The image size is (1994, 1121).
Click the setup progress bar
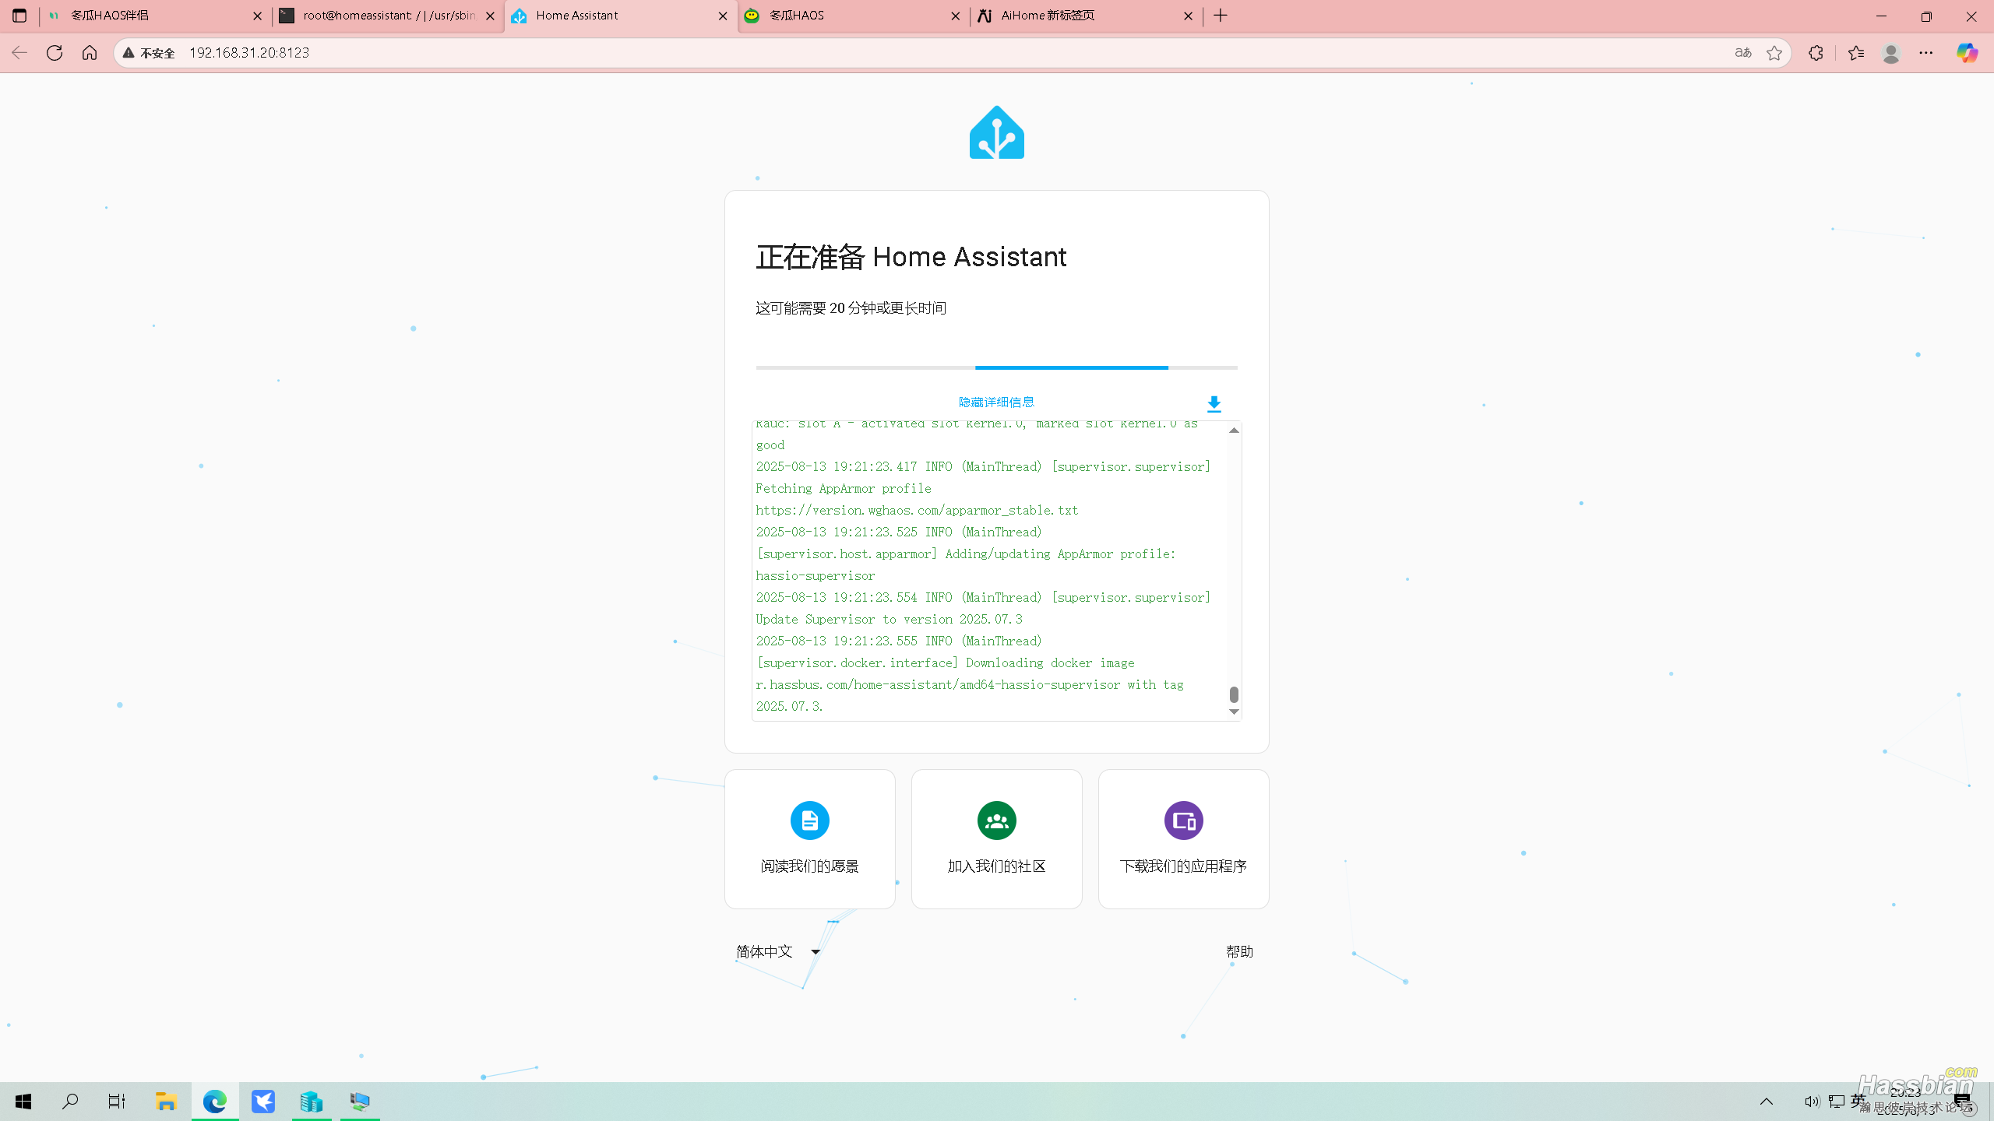pos(996,367)
